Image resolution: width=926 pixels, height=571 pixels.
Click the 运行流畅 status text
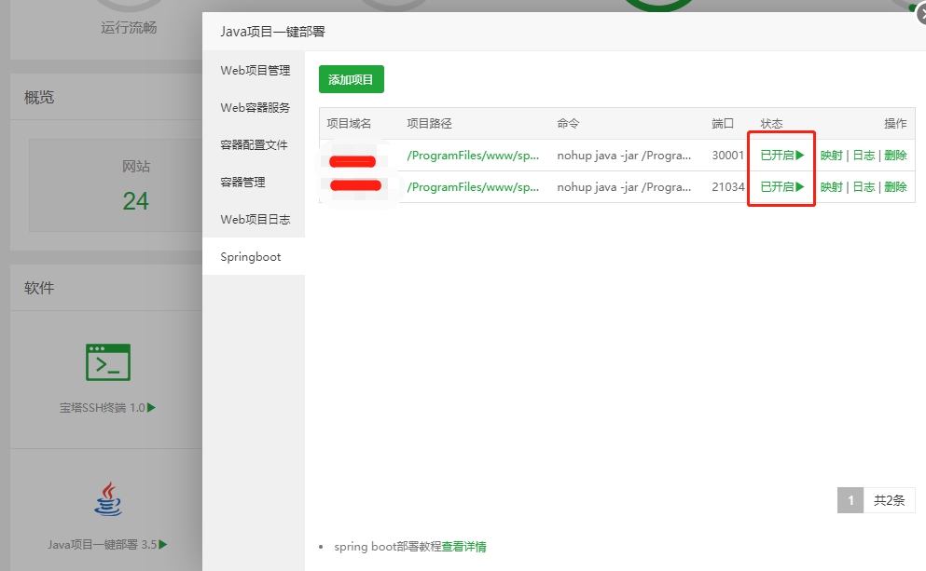click(129, 28)
